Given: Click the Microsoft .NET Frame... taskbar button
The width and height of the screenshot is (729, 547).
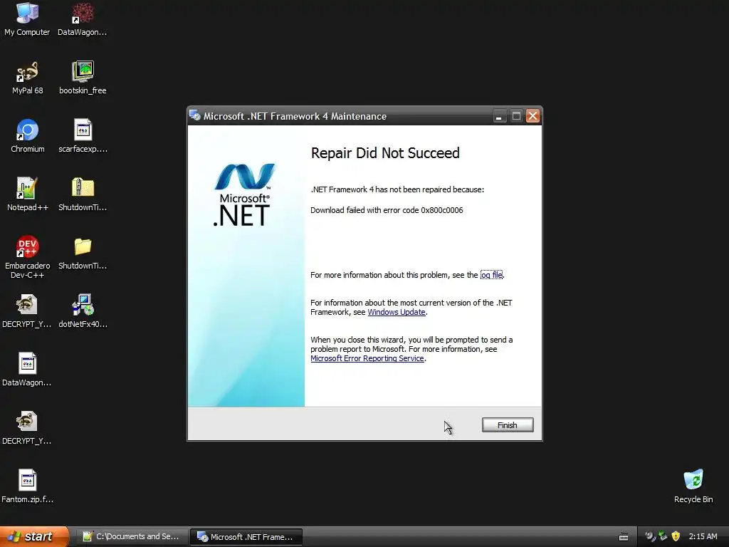Looking at the screenshot, I should tap(246, 536).
